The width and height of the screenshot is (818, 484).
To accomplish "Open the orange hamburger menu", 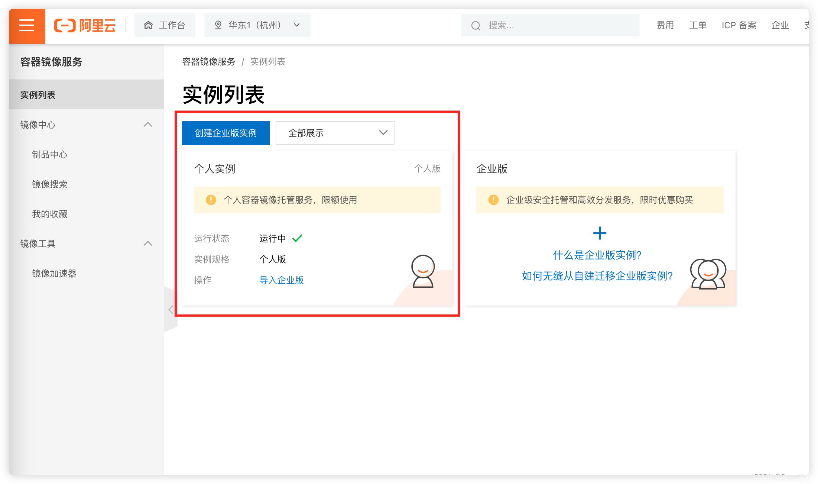I will click(x=27, y=25).
